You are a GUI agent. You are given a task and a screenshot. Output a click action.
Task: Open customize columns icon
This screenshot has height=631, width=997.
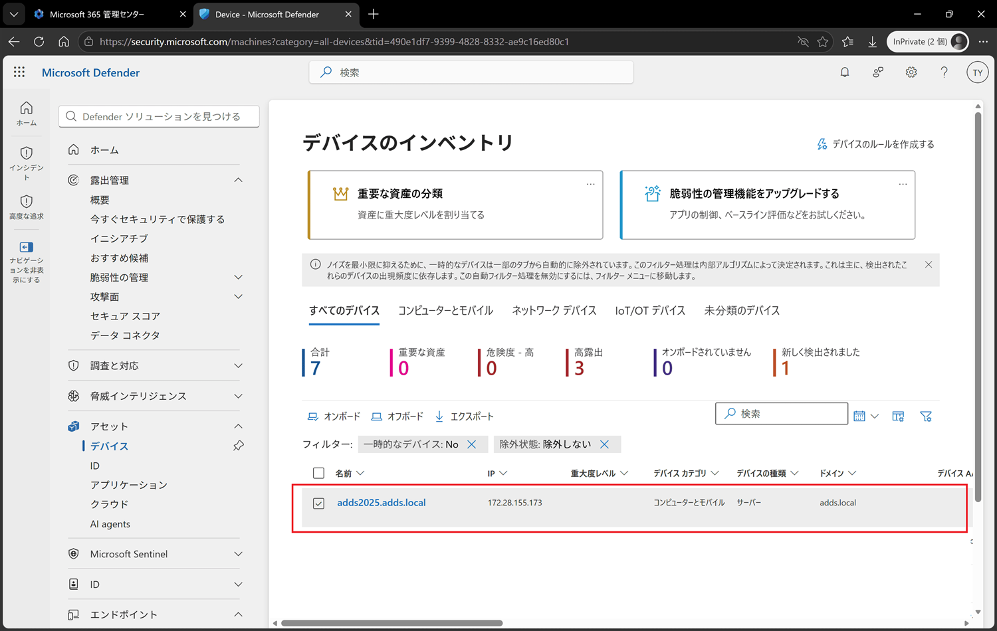(898, 416)
